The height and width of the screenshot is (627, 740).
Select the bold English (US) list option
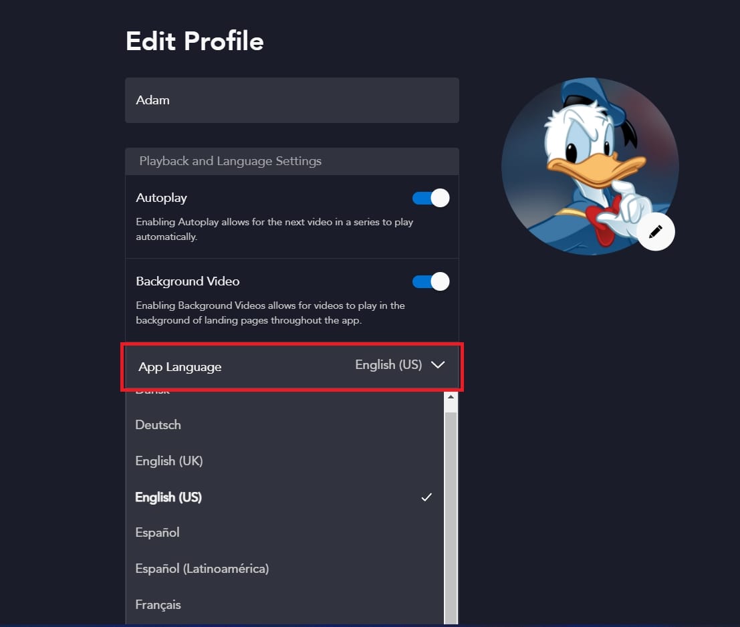168,497
